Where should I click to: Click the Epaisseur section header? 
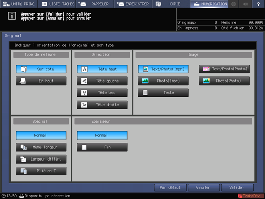click(x=163, y=122)
